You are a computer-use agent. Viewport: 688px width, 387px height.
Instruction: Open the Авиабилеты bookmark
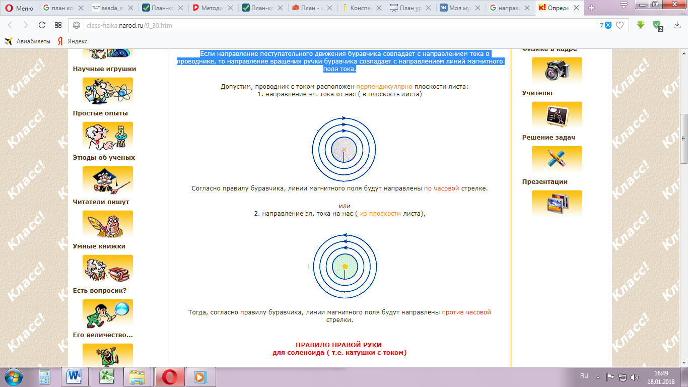[x=28, y=41]
